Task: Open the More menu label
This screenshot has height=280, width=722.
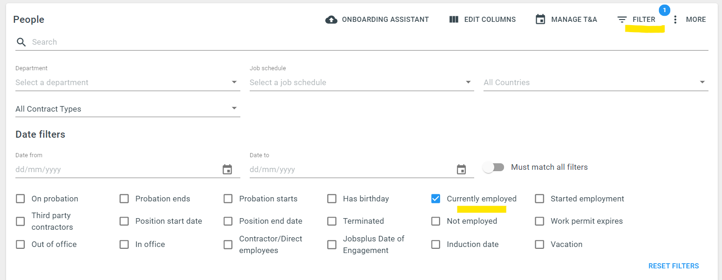Action: 696,20
